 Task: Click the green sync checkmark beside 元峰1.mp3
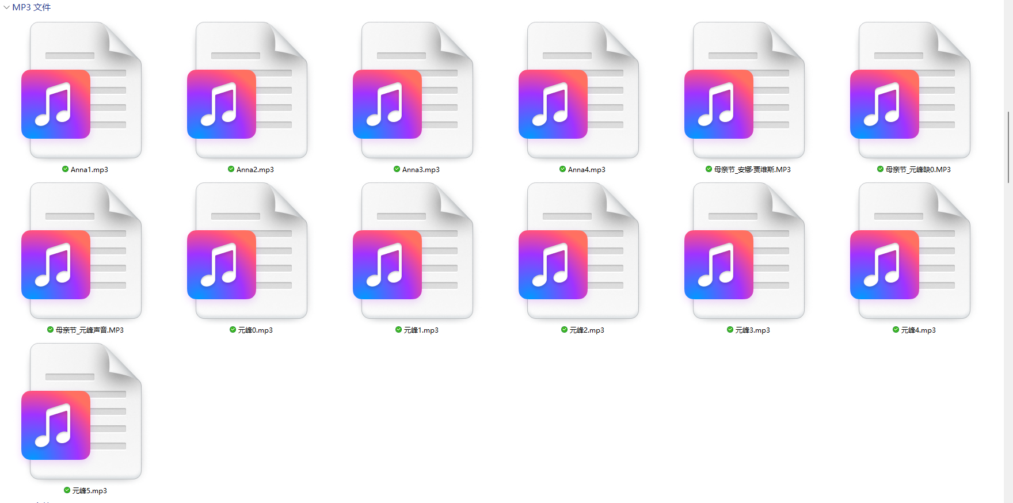pyautogui.click(x=399, y=330)
